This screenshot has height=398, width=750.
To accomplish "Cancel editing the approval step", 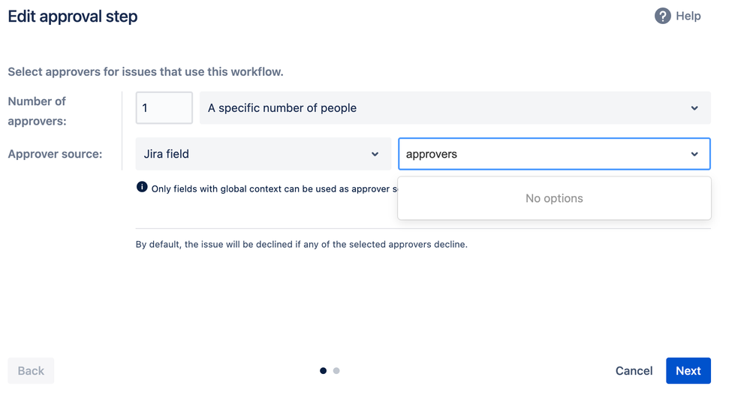I will [634, 371].
